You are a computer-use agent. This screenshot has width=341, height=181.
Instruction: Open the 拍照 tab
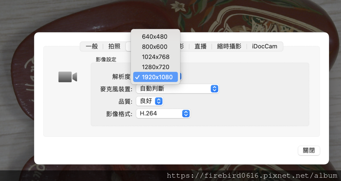coord(114,46)
